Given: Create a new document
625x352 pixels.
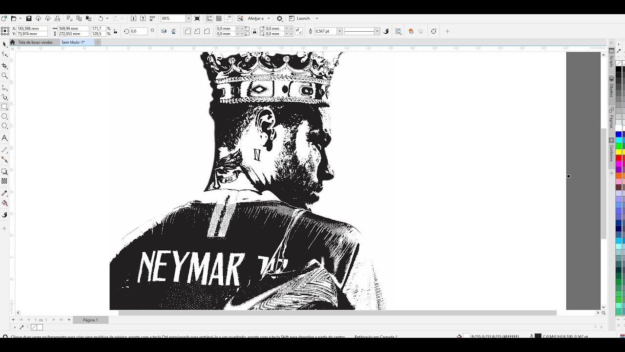Looking at the screenshot, I should [x=4, y=19].
